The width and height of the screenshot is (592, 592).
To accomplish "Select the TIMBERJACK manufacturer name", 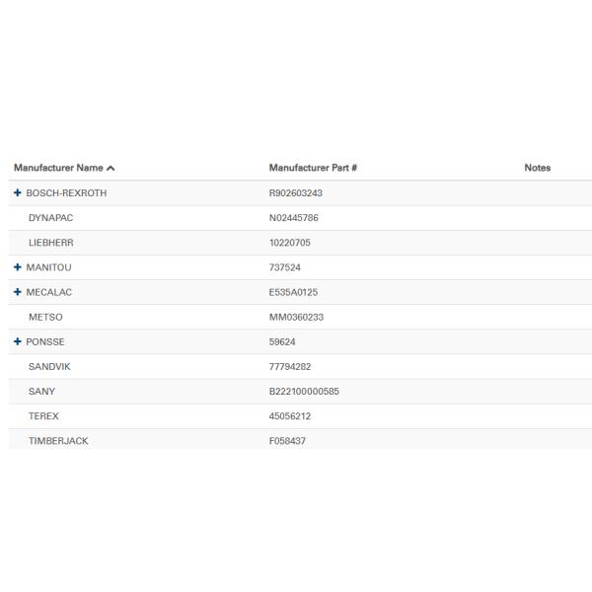I will coord(58,441).
